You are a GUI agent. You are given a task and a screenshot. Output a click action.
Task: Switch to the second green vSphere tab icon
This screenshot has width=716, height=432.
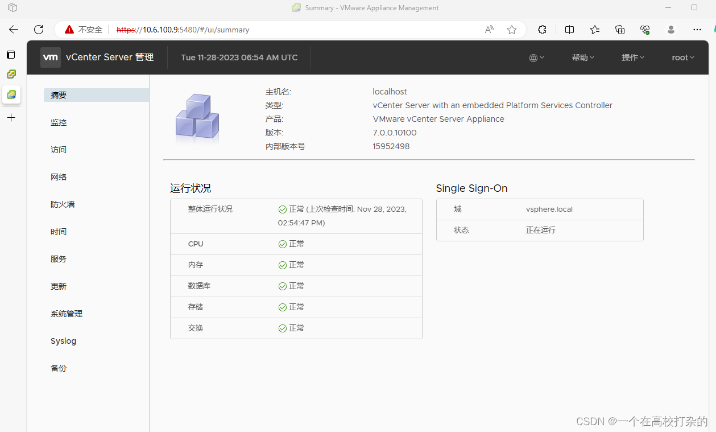click(x=11, y=74)
